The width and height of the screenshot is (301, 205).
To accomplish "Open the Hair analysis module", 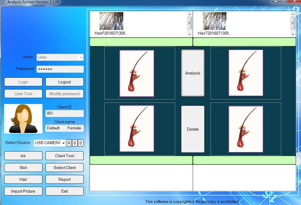I will point(23,179).
